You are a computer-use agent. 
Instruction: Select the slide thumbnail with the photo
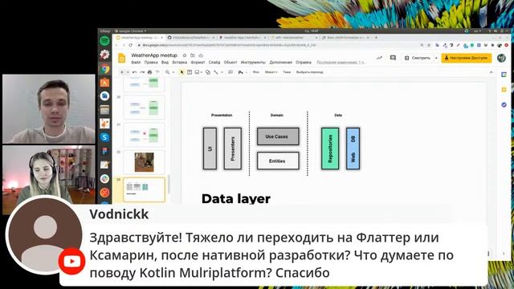145,162
